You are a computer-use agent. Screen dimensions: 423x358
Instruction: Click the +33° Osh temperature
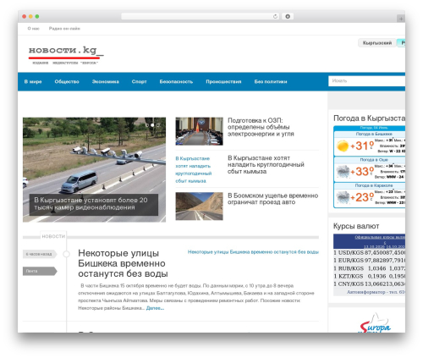click(362, 172)
